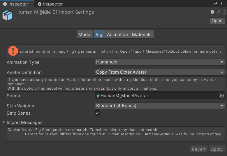Open the Skin Weights dropdown
The height and width of the screenshot is (156, 227).
click(x=160, y=106)
